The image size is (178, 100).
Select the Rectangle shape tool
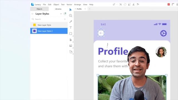[x=71, y=34]
